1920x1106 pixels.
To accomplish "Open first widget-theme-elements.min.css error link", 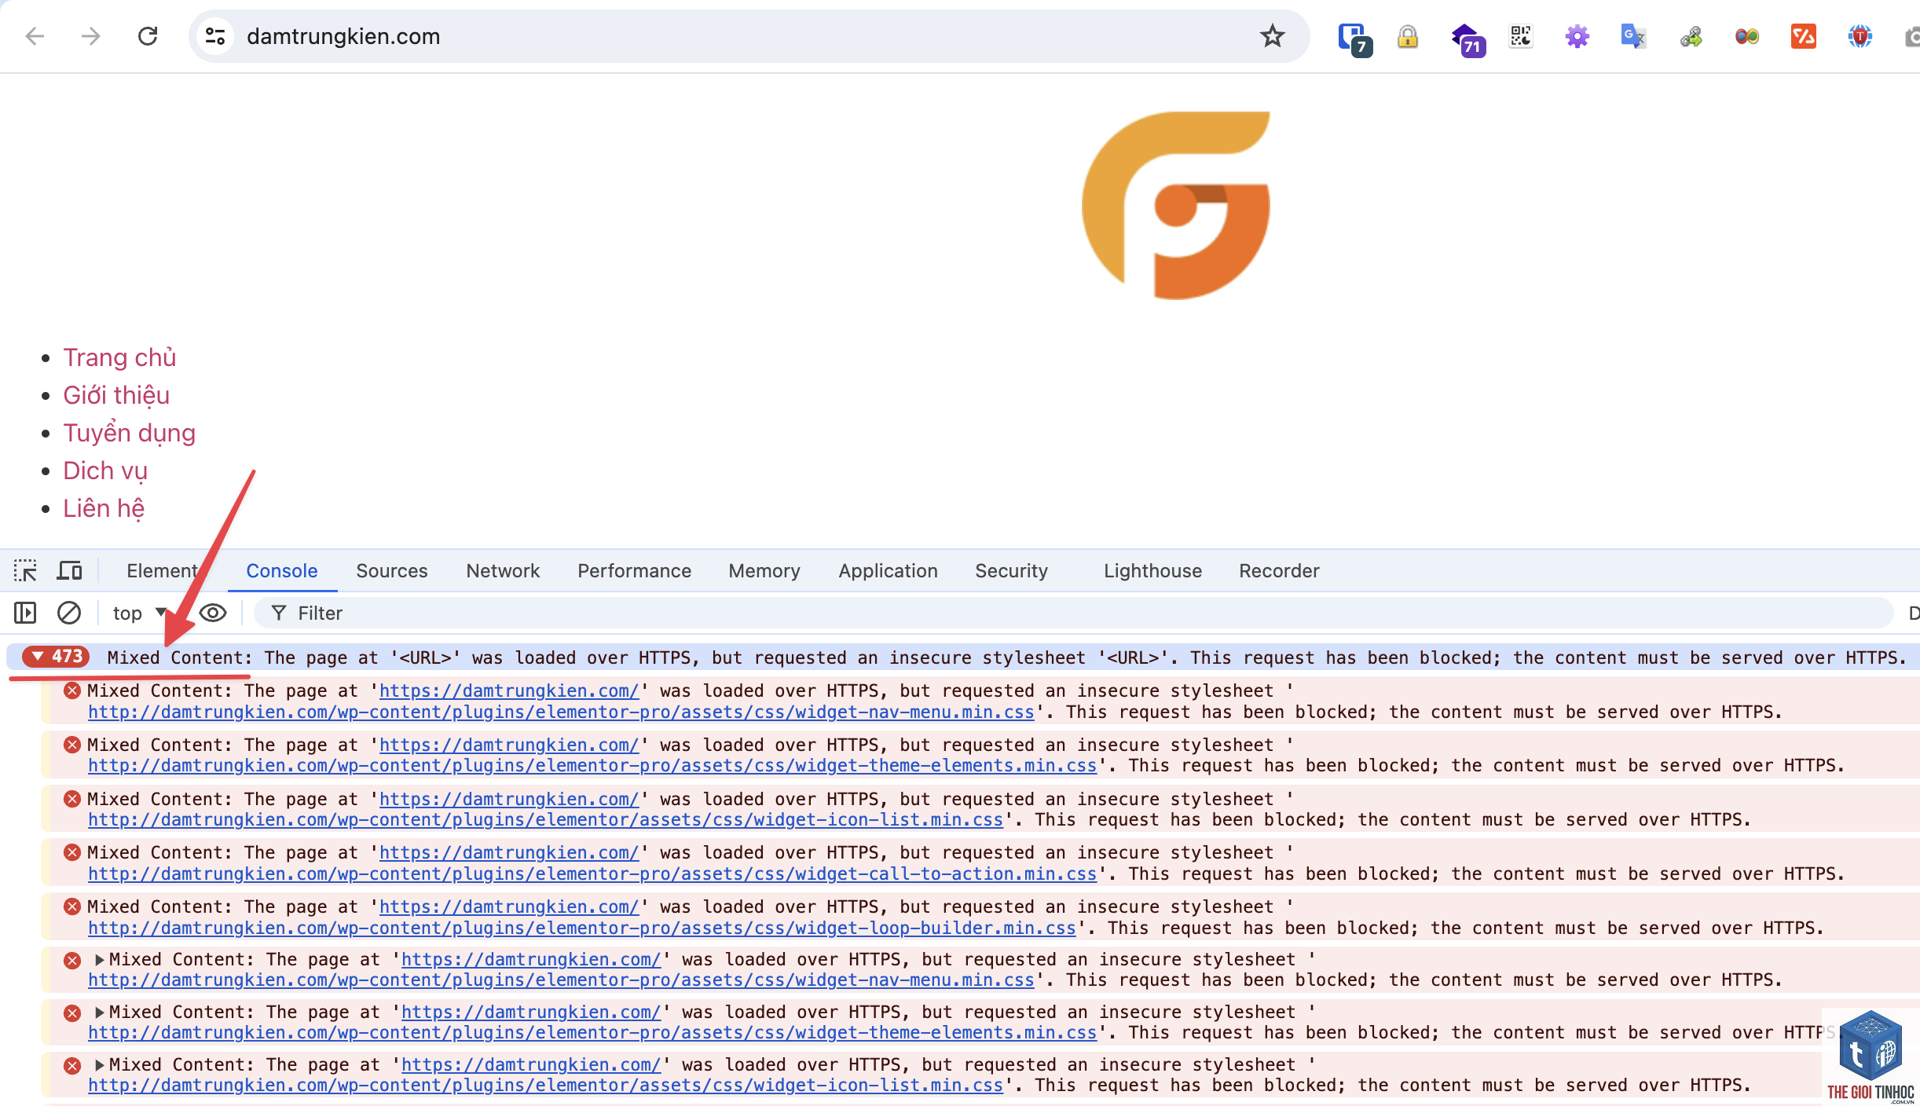I will (x=592, y=766).
